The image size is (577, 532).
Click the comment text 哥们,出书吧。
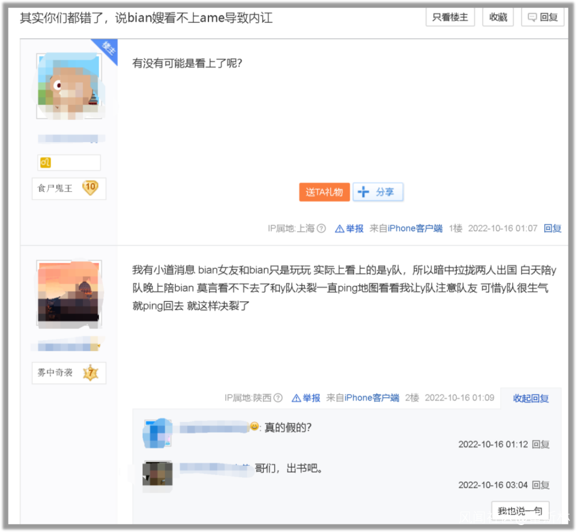(x=289, y=468)
